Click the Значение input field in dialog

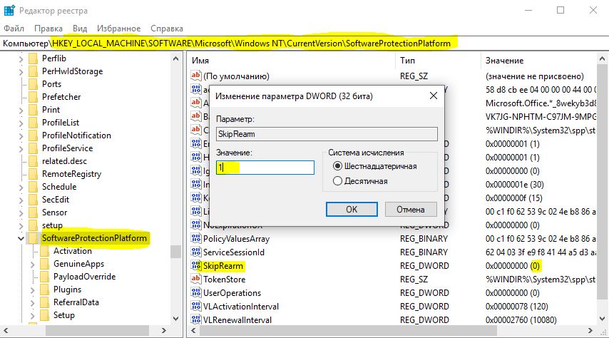(x=265, y=168)
